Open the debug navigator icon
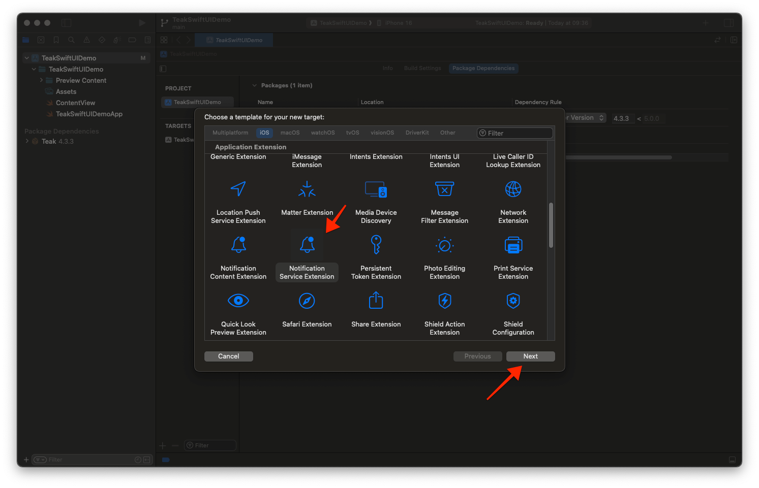Screen dimensions: 759x488 click(x=117, y=40)
